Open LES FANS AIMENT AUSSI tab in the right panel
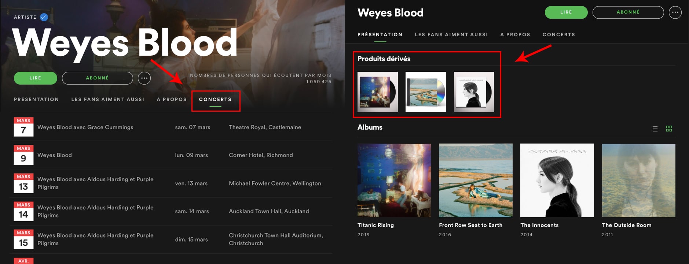 (451, 35)
